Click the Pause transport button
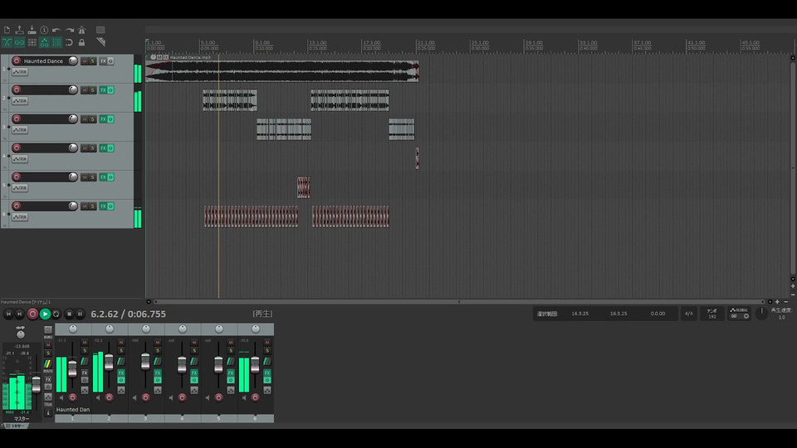 point(80,314)
